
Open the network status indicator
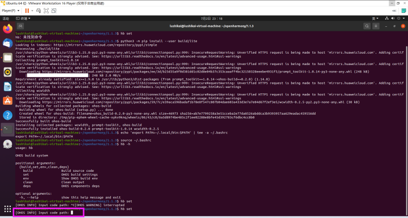[387, 18]
